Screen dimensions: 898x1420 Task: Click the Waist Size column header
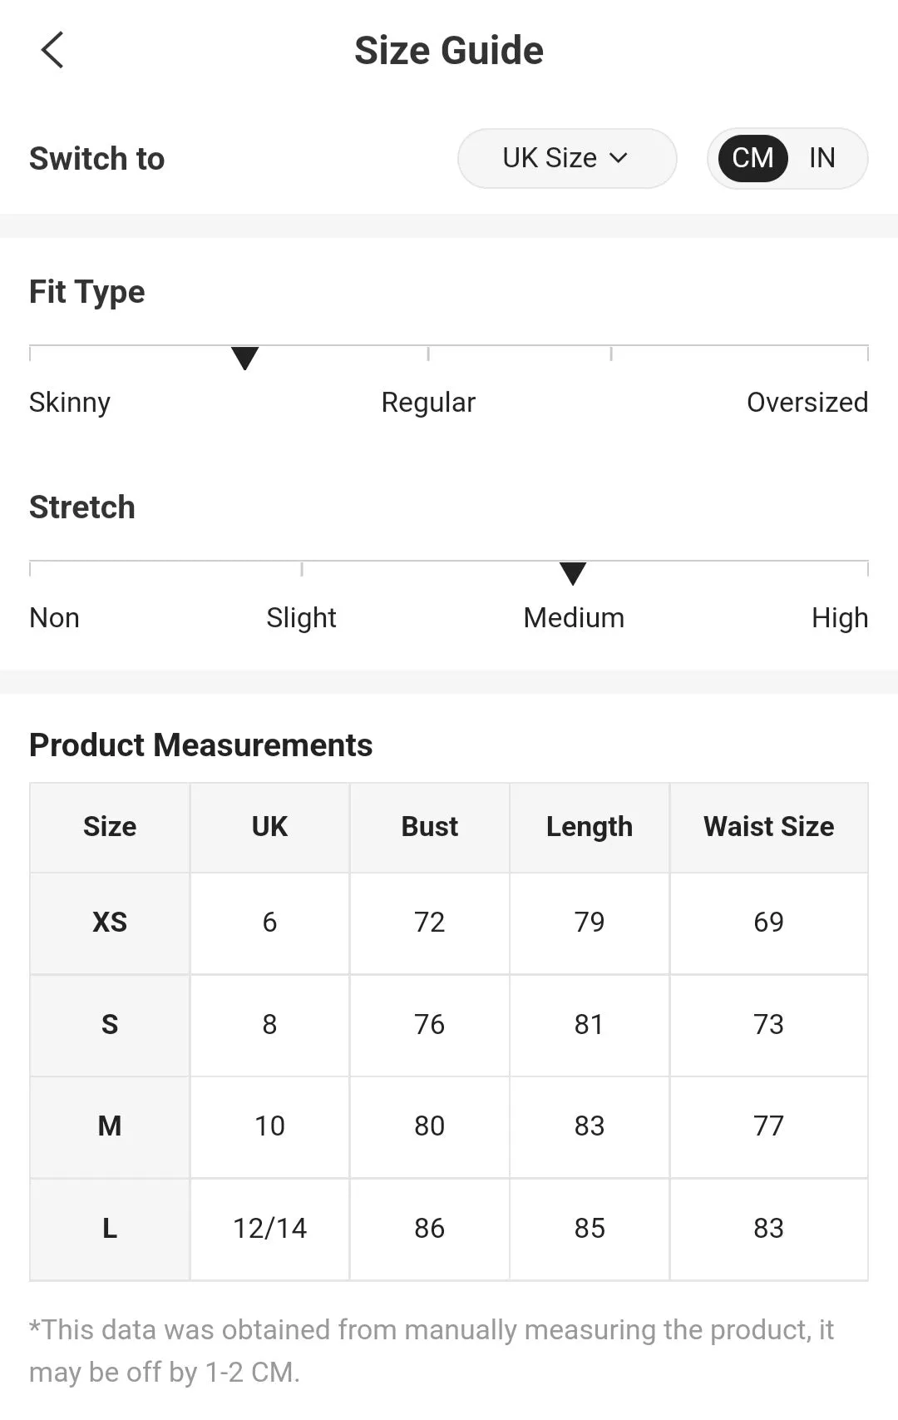click(x=769, y=827)
